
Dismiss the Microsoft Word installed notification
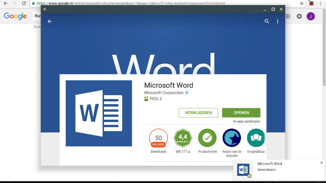coord(322,163)
